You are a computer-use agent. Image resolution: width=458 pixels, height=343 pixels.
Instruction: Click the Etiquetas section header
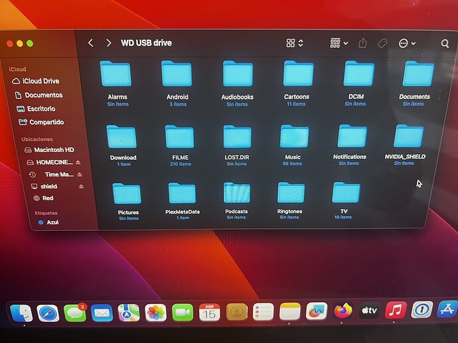coord(46,213)
